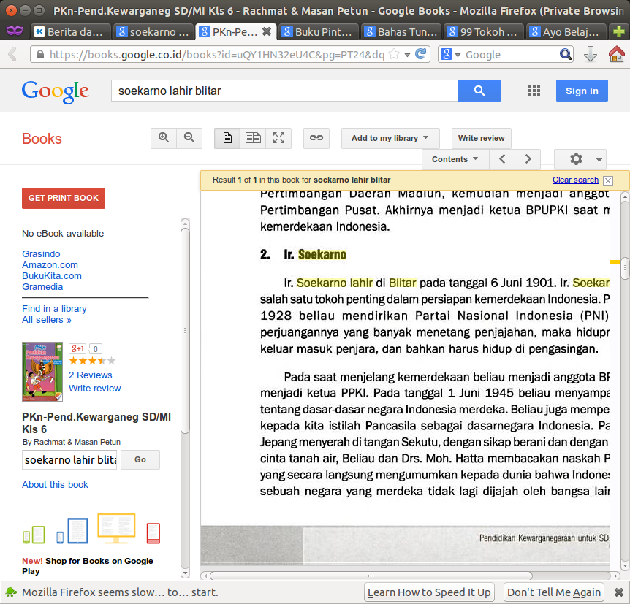Click the zoom out magnifier icon
Viewport: 630px width, 604px height.
[189, 138]
